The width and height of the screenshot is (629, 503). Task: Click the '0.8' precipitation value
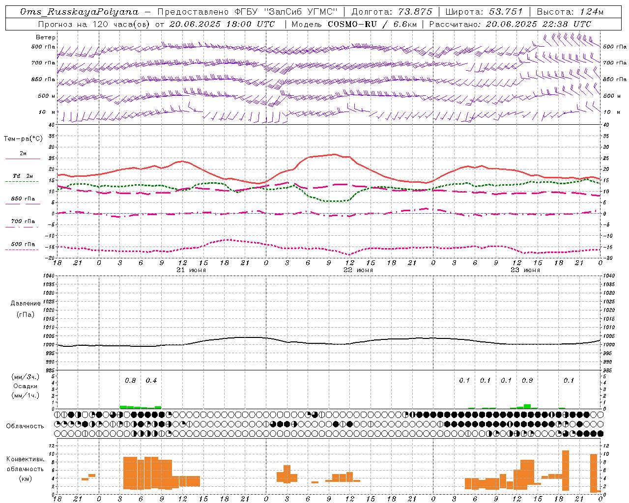tap(130, 381)
